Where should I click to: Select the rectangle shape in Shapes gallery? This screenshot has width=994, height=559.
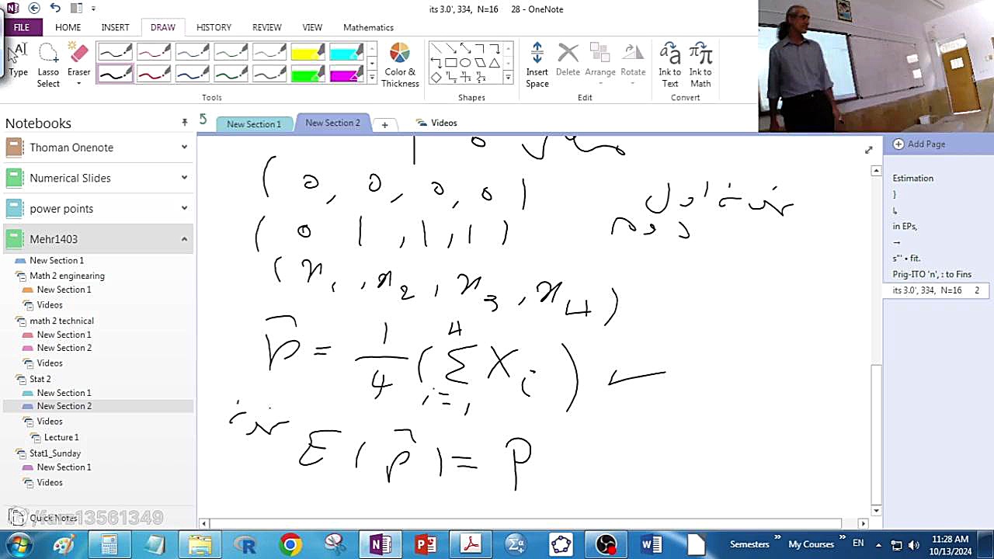coord(450,63)
